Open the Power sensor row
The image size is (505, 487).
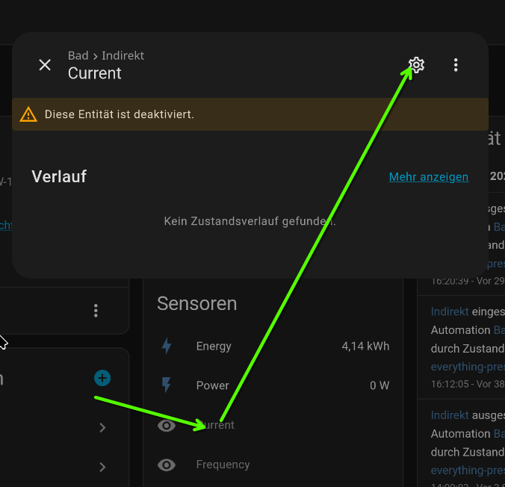click(x=212, y=385)
